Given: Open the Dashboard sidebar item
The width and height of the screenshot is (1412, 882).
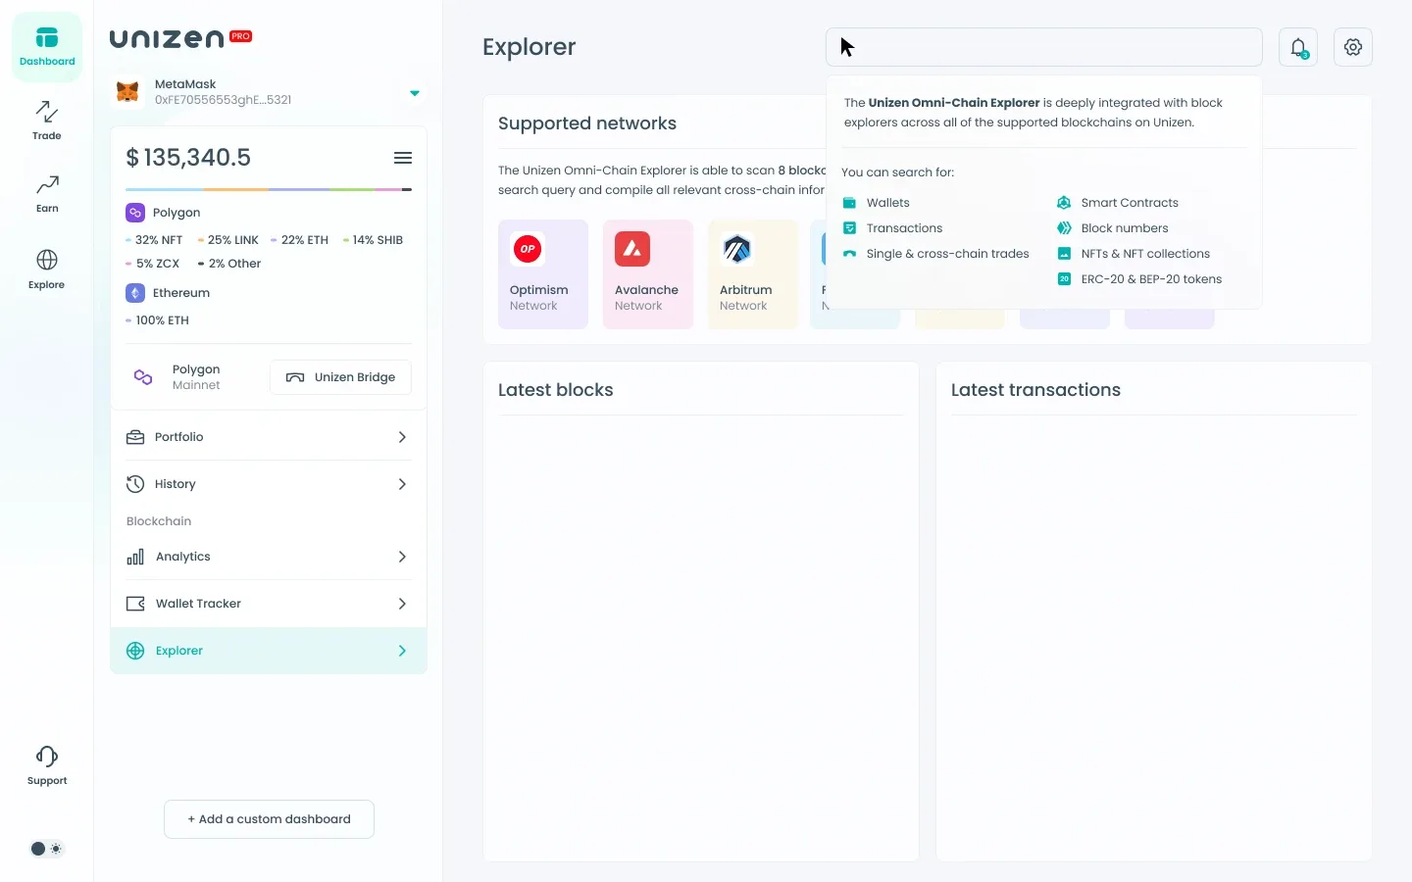Looking at the screenshot, I should pyautogui.click(x=47, y=47).
